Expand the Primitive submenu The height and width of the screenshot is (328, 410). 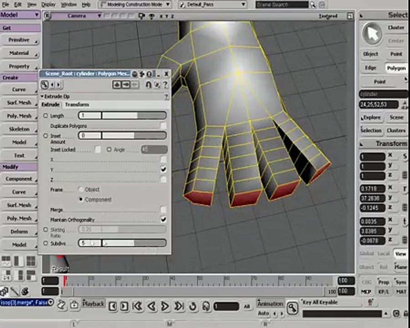coord(20,40)
